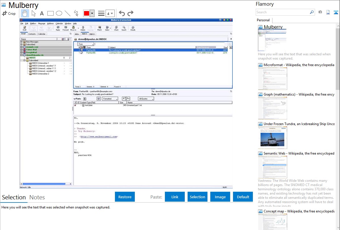Viewport: 340px width, 230px height.
Task: Toggle the text/plain part checkmark
Action: click(x=75, y=105)
